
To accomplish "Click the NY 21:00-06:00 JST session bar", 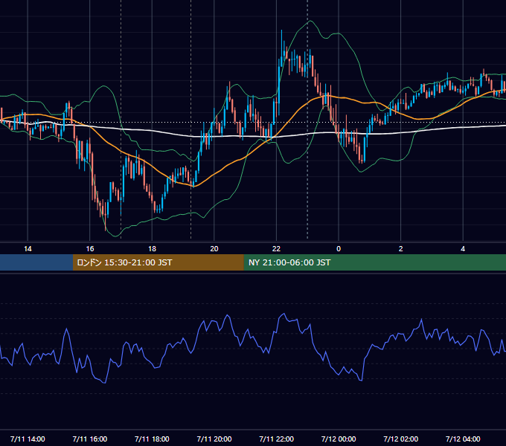I will click(374, 262).
